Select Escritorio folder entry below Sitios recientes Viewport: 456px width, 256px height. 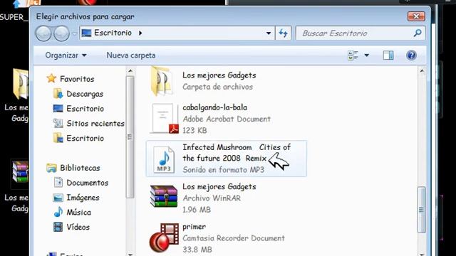85,138
